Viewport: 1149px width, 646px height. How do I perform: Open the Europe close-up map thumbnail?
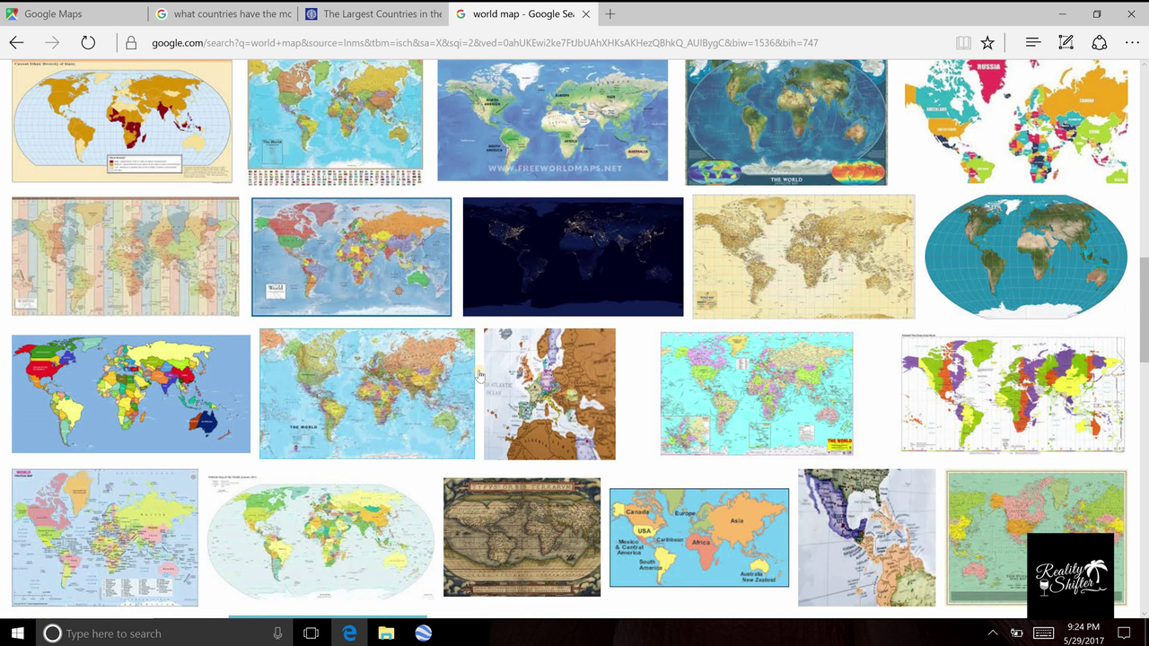click(x=549, y=394)
